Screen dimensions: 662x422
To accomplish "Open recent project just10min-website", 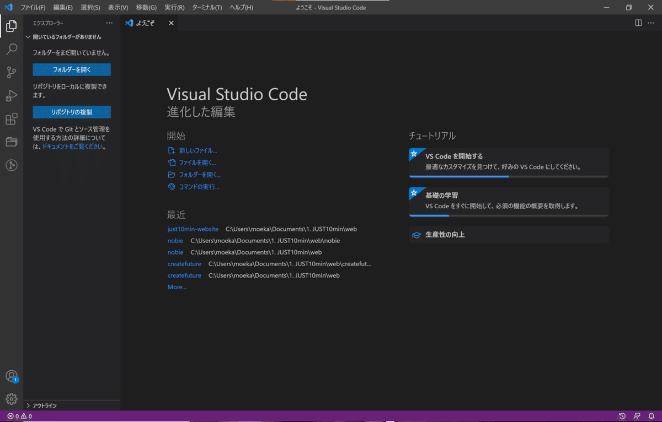I will point(193,229).
